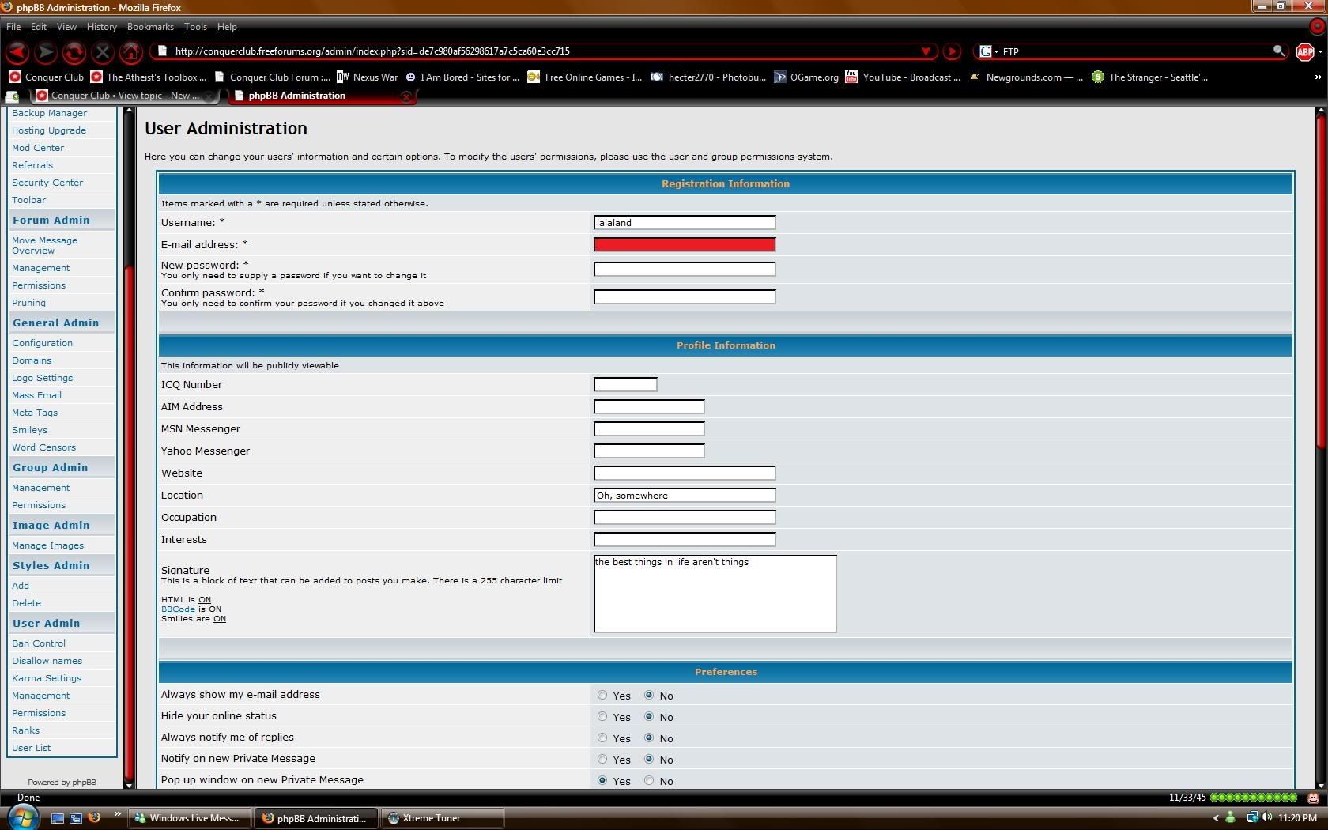
Task: Select Yes for 'Hide your online status'
Action: 602,717
